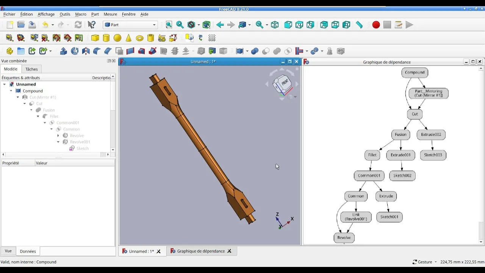Screen dimensions: 485x273
Task: Open the zoom tool dropdown arrow
Action: coord(267,25)
